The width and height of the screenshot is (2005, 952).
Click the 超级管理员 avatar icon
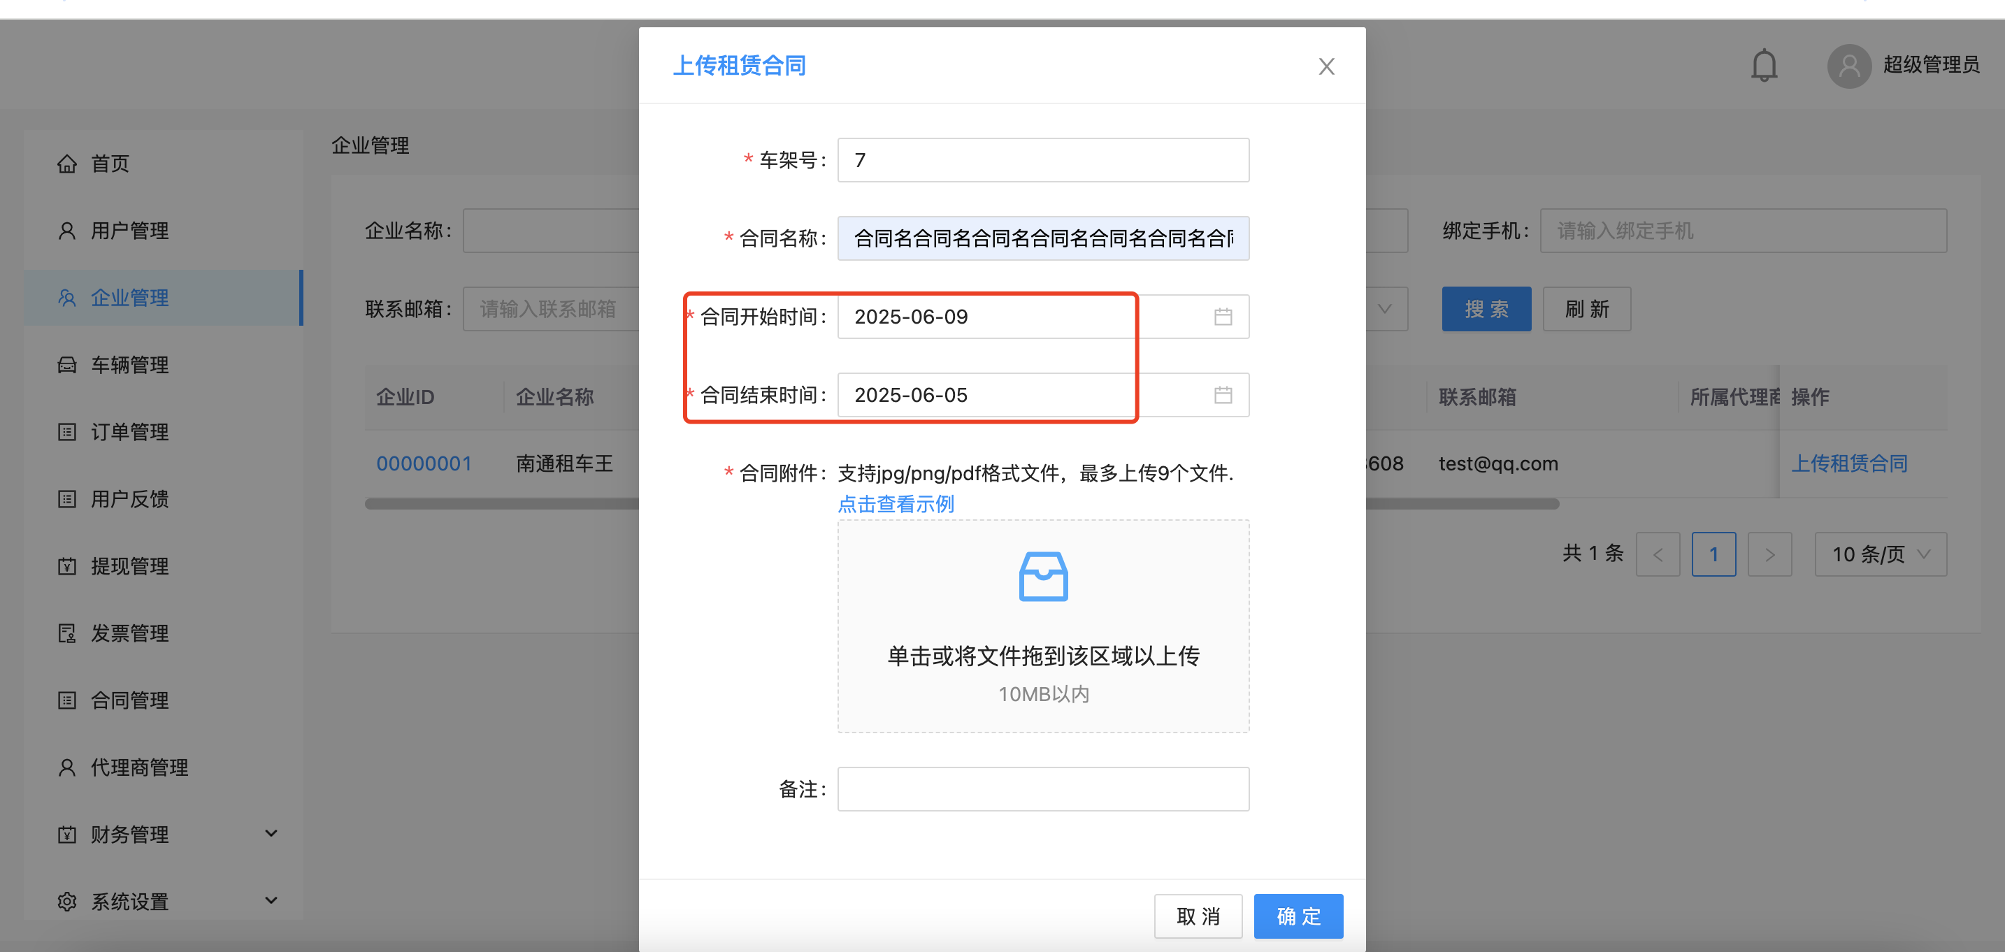pyautogui.click(x=1850, y=66)
